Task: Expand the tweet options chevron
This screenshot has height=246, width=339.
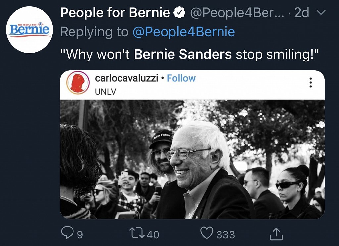Action: (321, 13)
